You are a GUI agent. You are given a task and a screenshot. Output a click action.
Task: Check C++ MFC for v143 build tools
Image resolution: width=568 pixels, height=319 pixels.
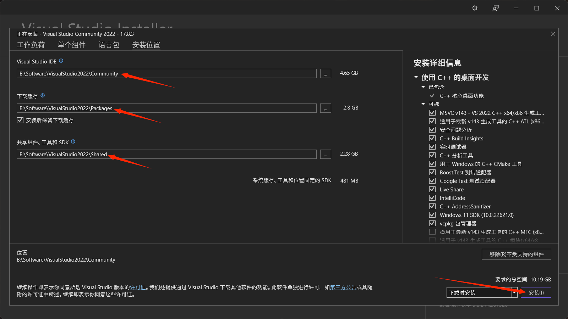point(432,232)
